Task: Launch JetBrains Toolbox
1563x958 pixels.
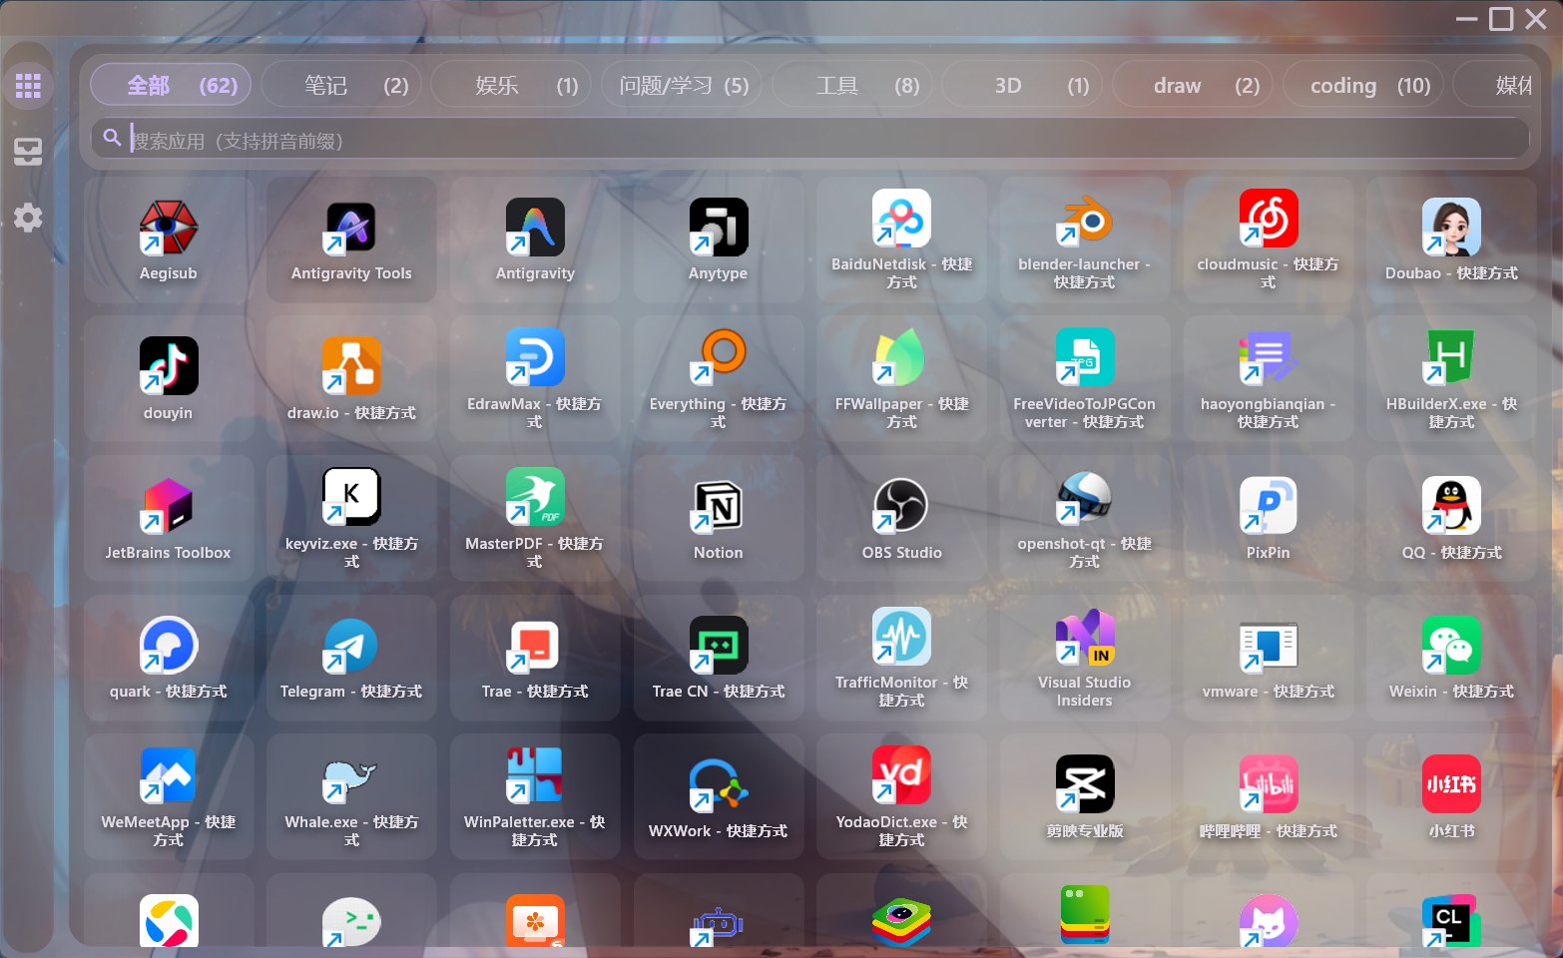Action: (168, 517)
